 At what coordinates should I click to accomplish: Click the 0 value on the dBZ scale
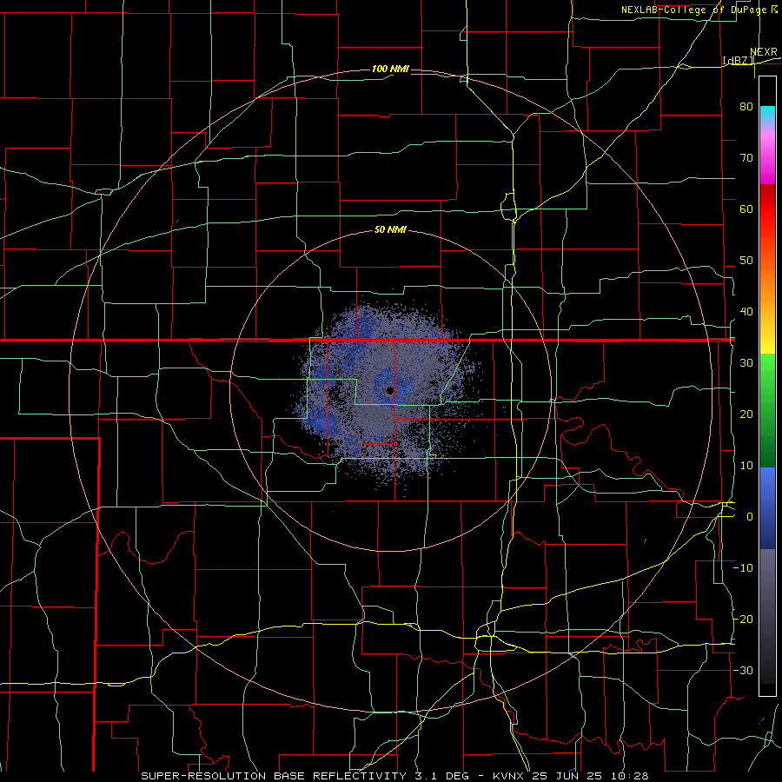click(750, 517)
